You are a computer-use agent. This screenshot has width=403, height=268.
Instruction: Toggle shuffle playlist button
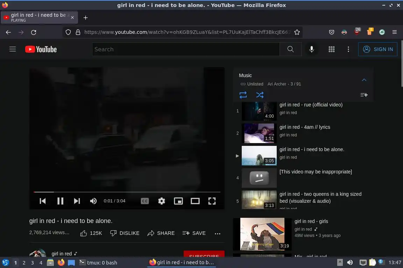tap(260, 95)
